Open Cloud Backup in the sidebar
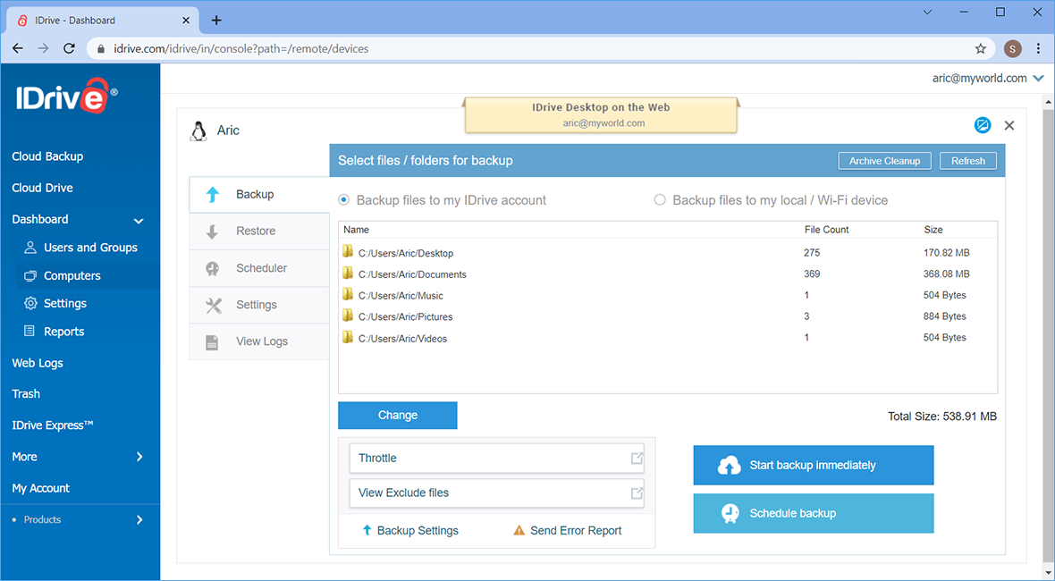 pos(47,156)
